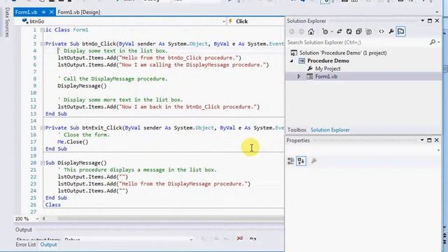This screenshot has height=252, width=448.
Task: Open the Data Sources side tab
Action: pos(7,22)
